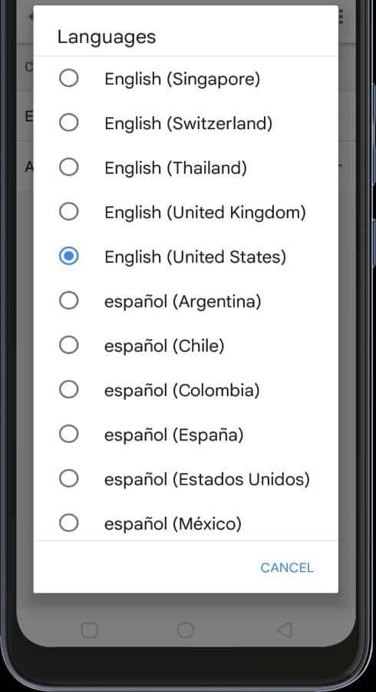Tap the español (Colombia) label text

tap(182, 391)
